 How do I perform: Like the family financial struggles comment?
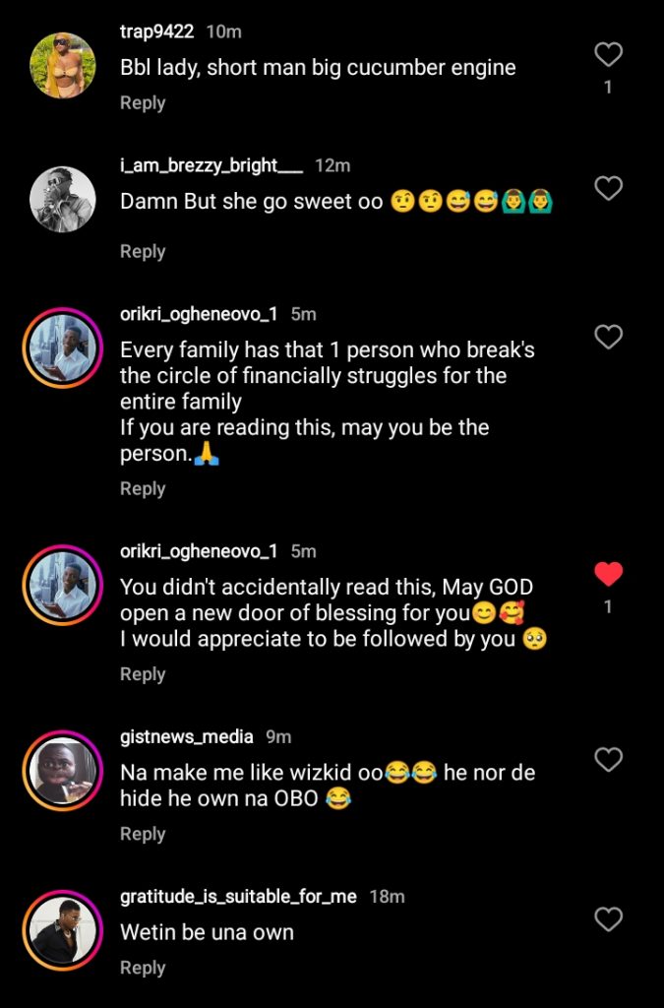pos(608,337)
